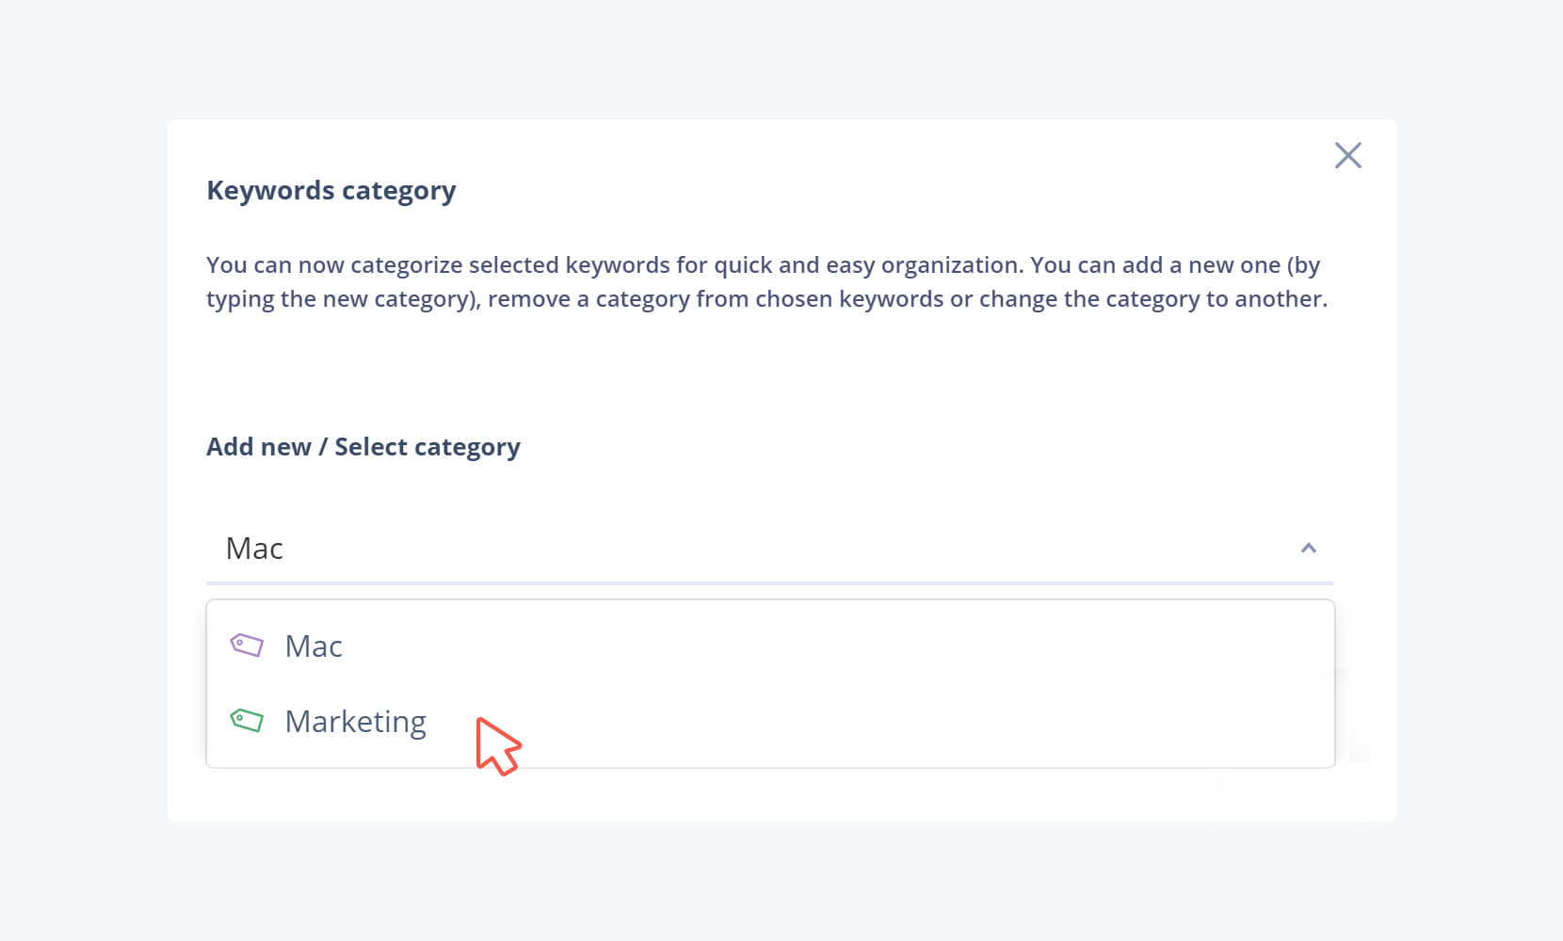The height and width of the screenshot is (941, 1563).
Task: Collapse the category dropdown using the chevron
Action: point(1308,548)
